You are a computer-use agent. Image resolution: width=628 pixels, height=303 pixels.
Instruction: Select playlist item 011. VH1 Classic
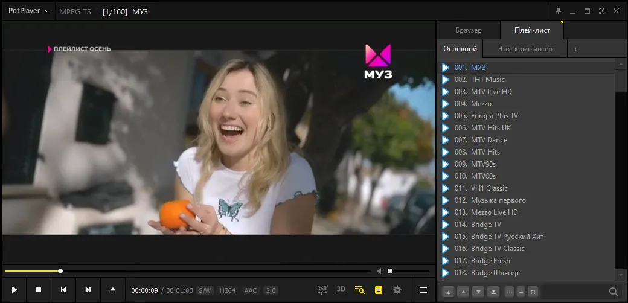click(x=526, y=188)
